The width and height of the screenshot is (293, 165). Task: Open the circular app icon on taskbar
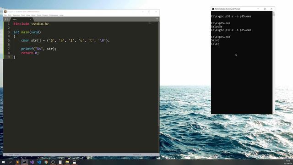click(53, 162)
